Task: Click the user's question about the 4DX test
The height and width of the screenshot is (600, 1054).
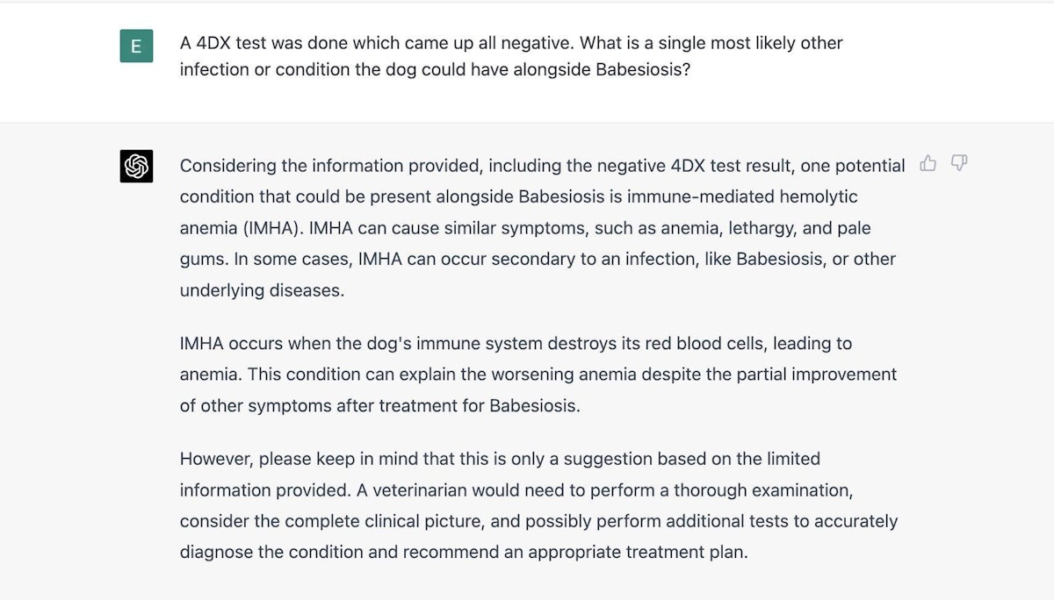Action: click(510, 55)
